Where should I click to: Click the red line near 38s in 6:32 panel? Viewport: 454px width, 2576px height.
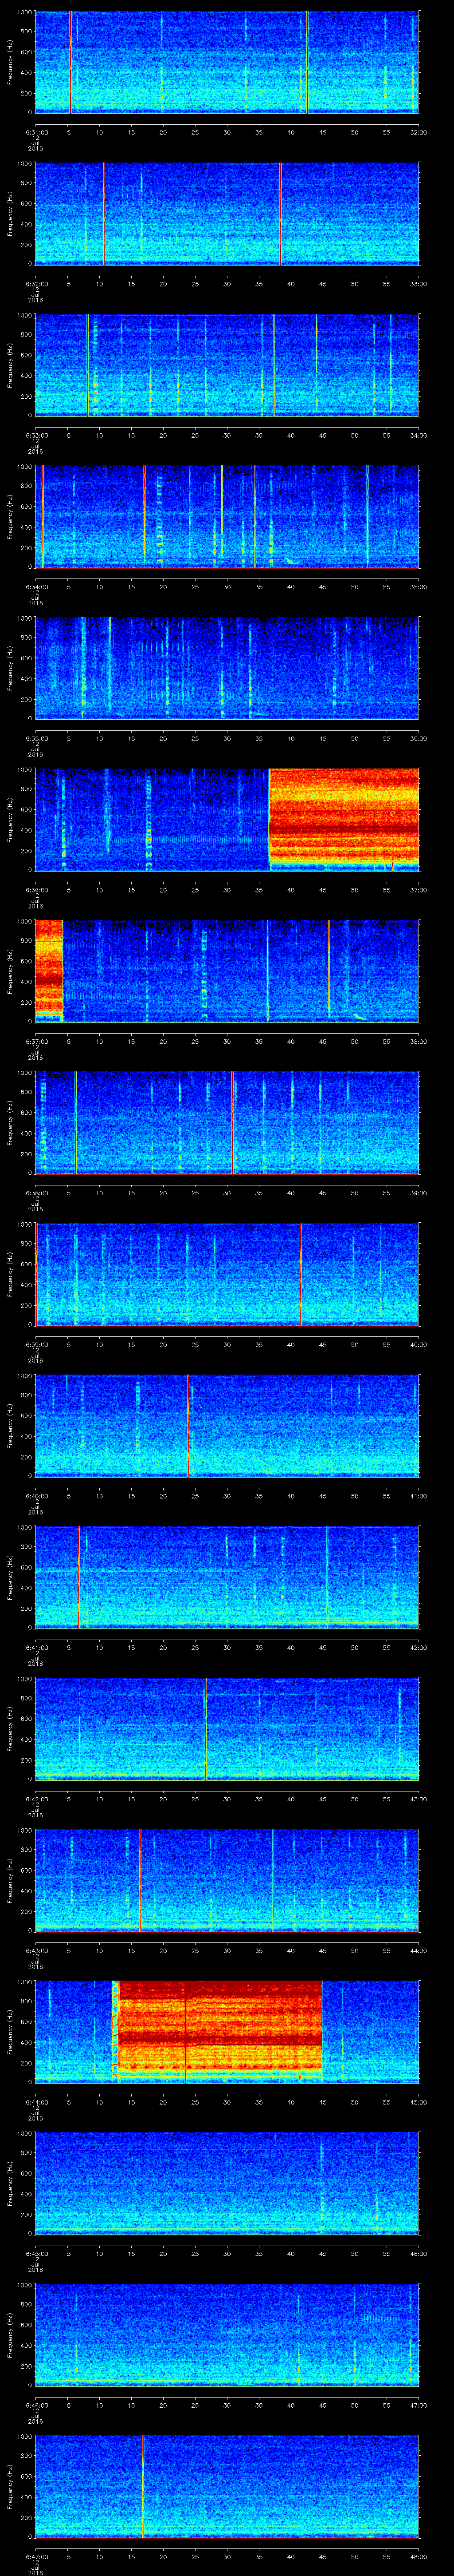coord(280,213)
